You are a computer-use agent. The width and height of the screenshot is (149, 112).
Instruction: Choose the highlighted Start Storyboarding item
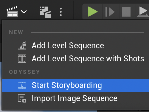click(75, 85)
